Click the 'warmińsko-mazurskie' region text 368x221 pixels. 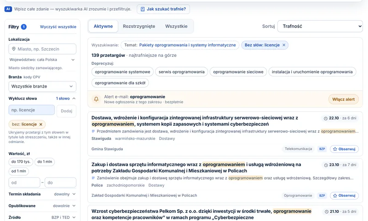(x=135, y=138)
